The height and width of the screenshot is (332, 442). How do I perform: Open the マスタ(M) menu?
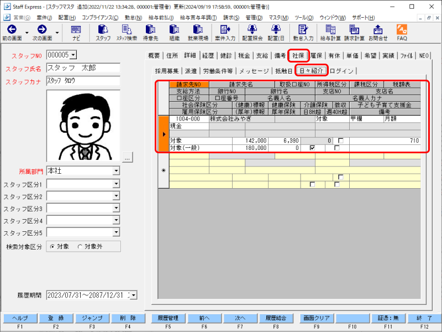coord(278,18)
